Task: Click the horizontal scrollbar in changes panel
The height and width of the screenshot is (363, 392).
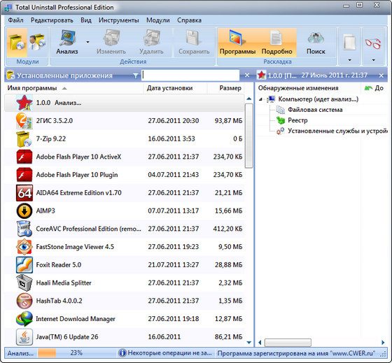Action: click(288, 342)
